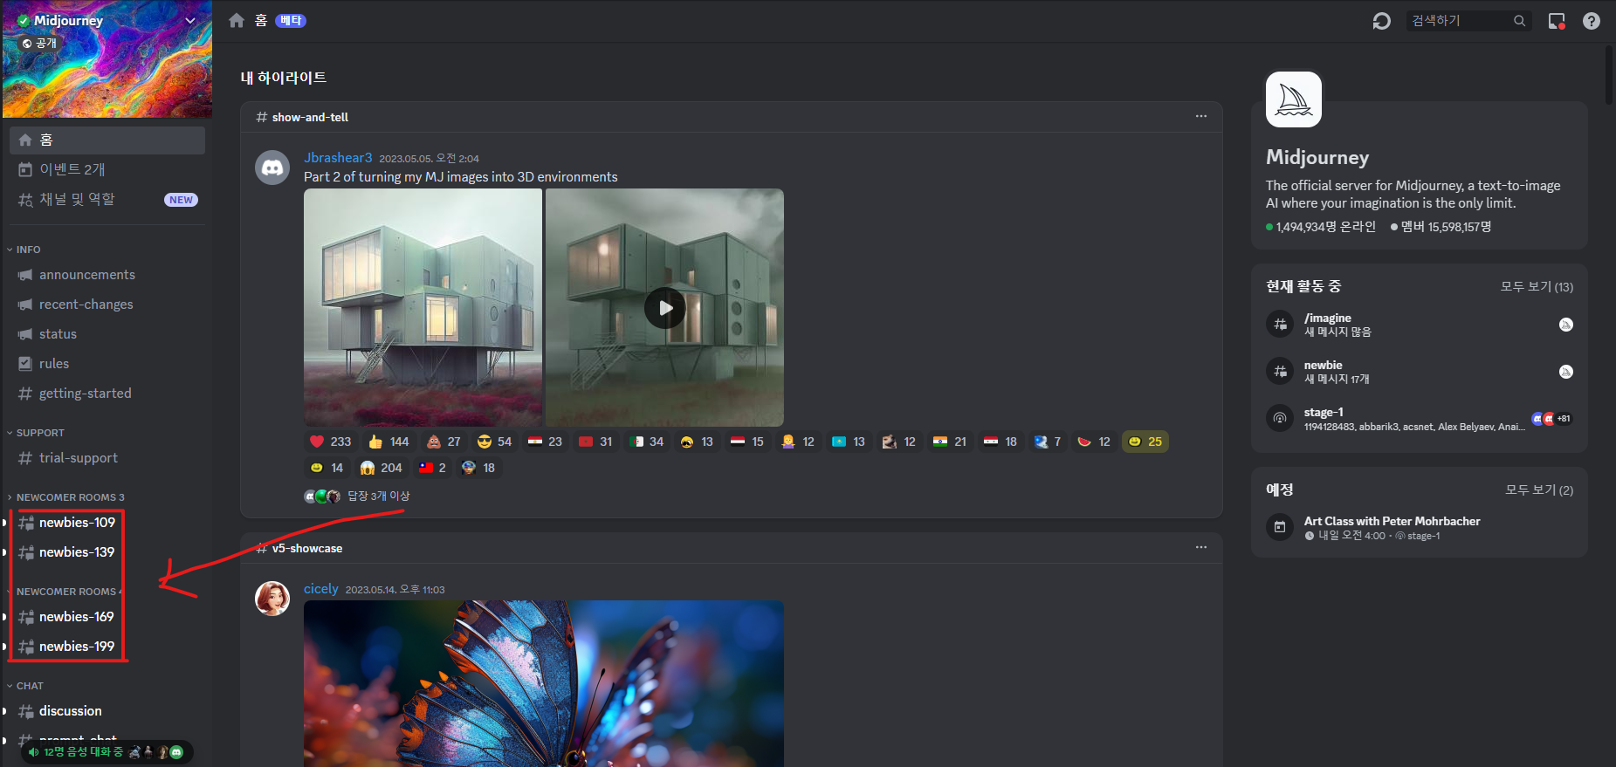
Task: Click the stage-1 broadcast icon
Action: [1280, 418]
